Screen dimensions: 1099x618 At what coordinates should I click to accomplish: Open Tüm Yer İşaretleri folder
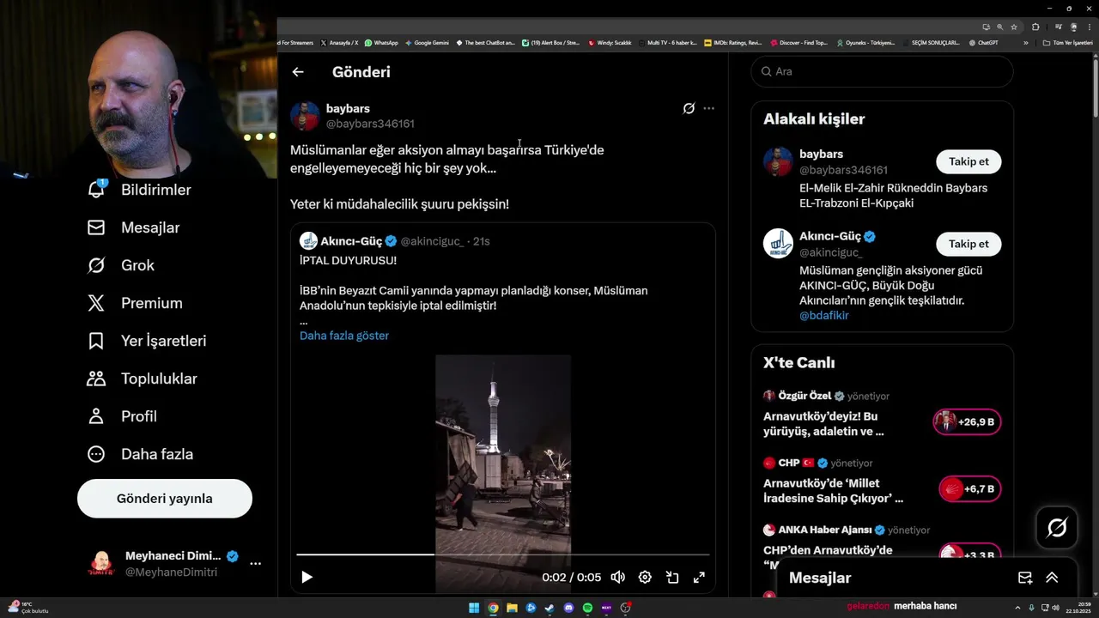1067,42
